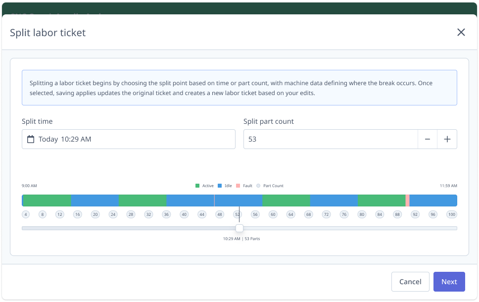Image resolution: width=479 pixels, height=302 pixels.
Task: Click the Cancel button
Action: click(x=410, y=281)
